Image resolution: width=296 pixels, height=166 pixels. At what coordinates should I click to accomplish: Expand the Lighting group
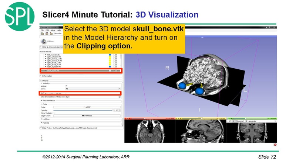pyautogui.click(x=45, y=119)
